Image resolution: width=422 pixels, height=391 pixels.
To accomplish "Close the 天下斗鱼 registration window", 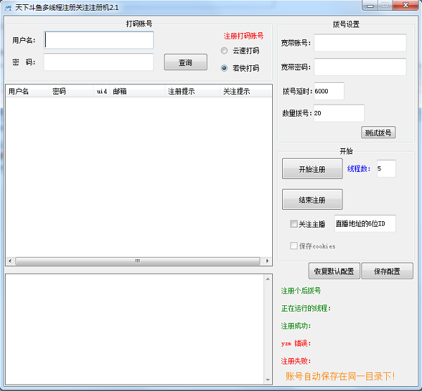I will tap(406, 6).
